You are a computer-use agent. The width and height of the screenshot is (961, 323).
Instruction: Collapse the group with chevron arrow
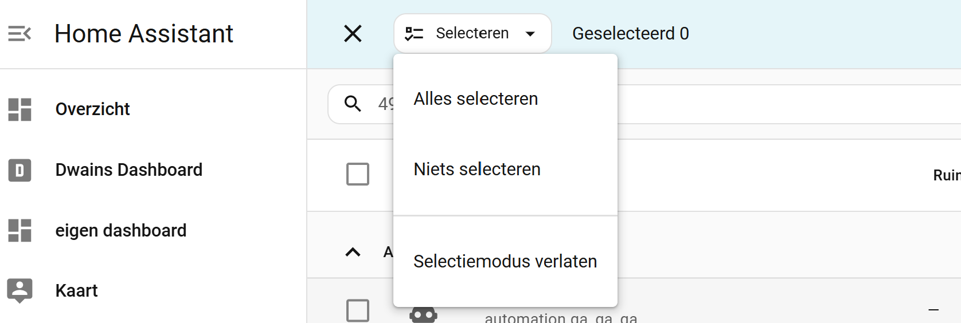tap(353, 252)
